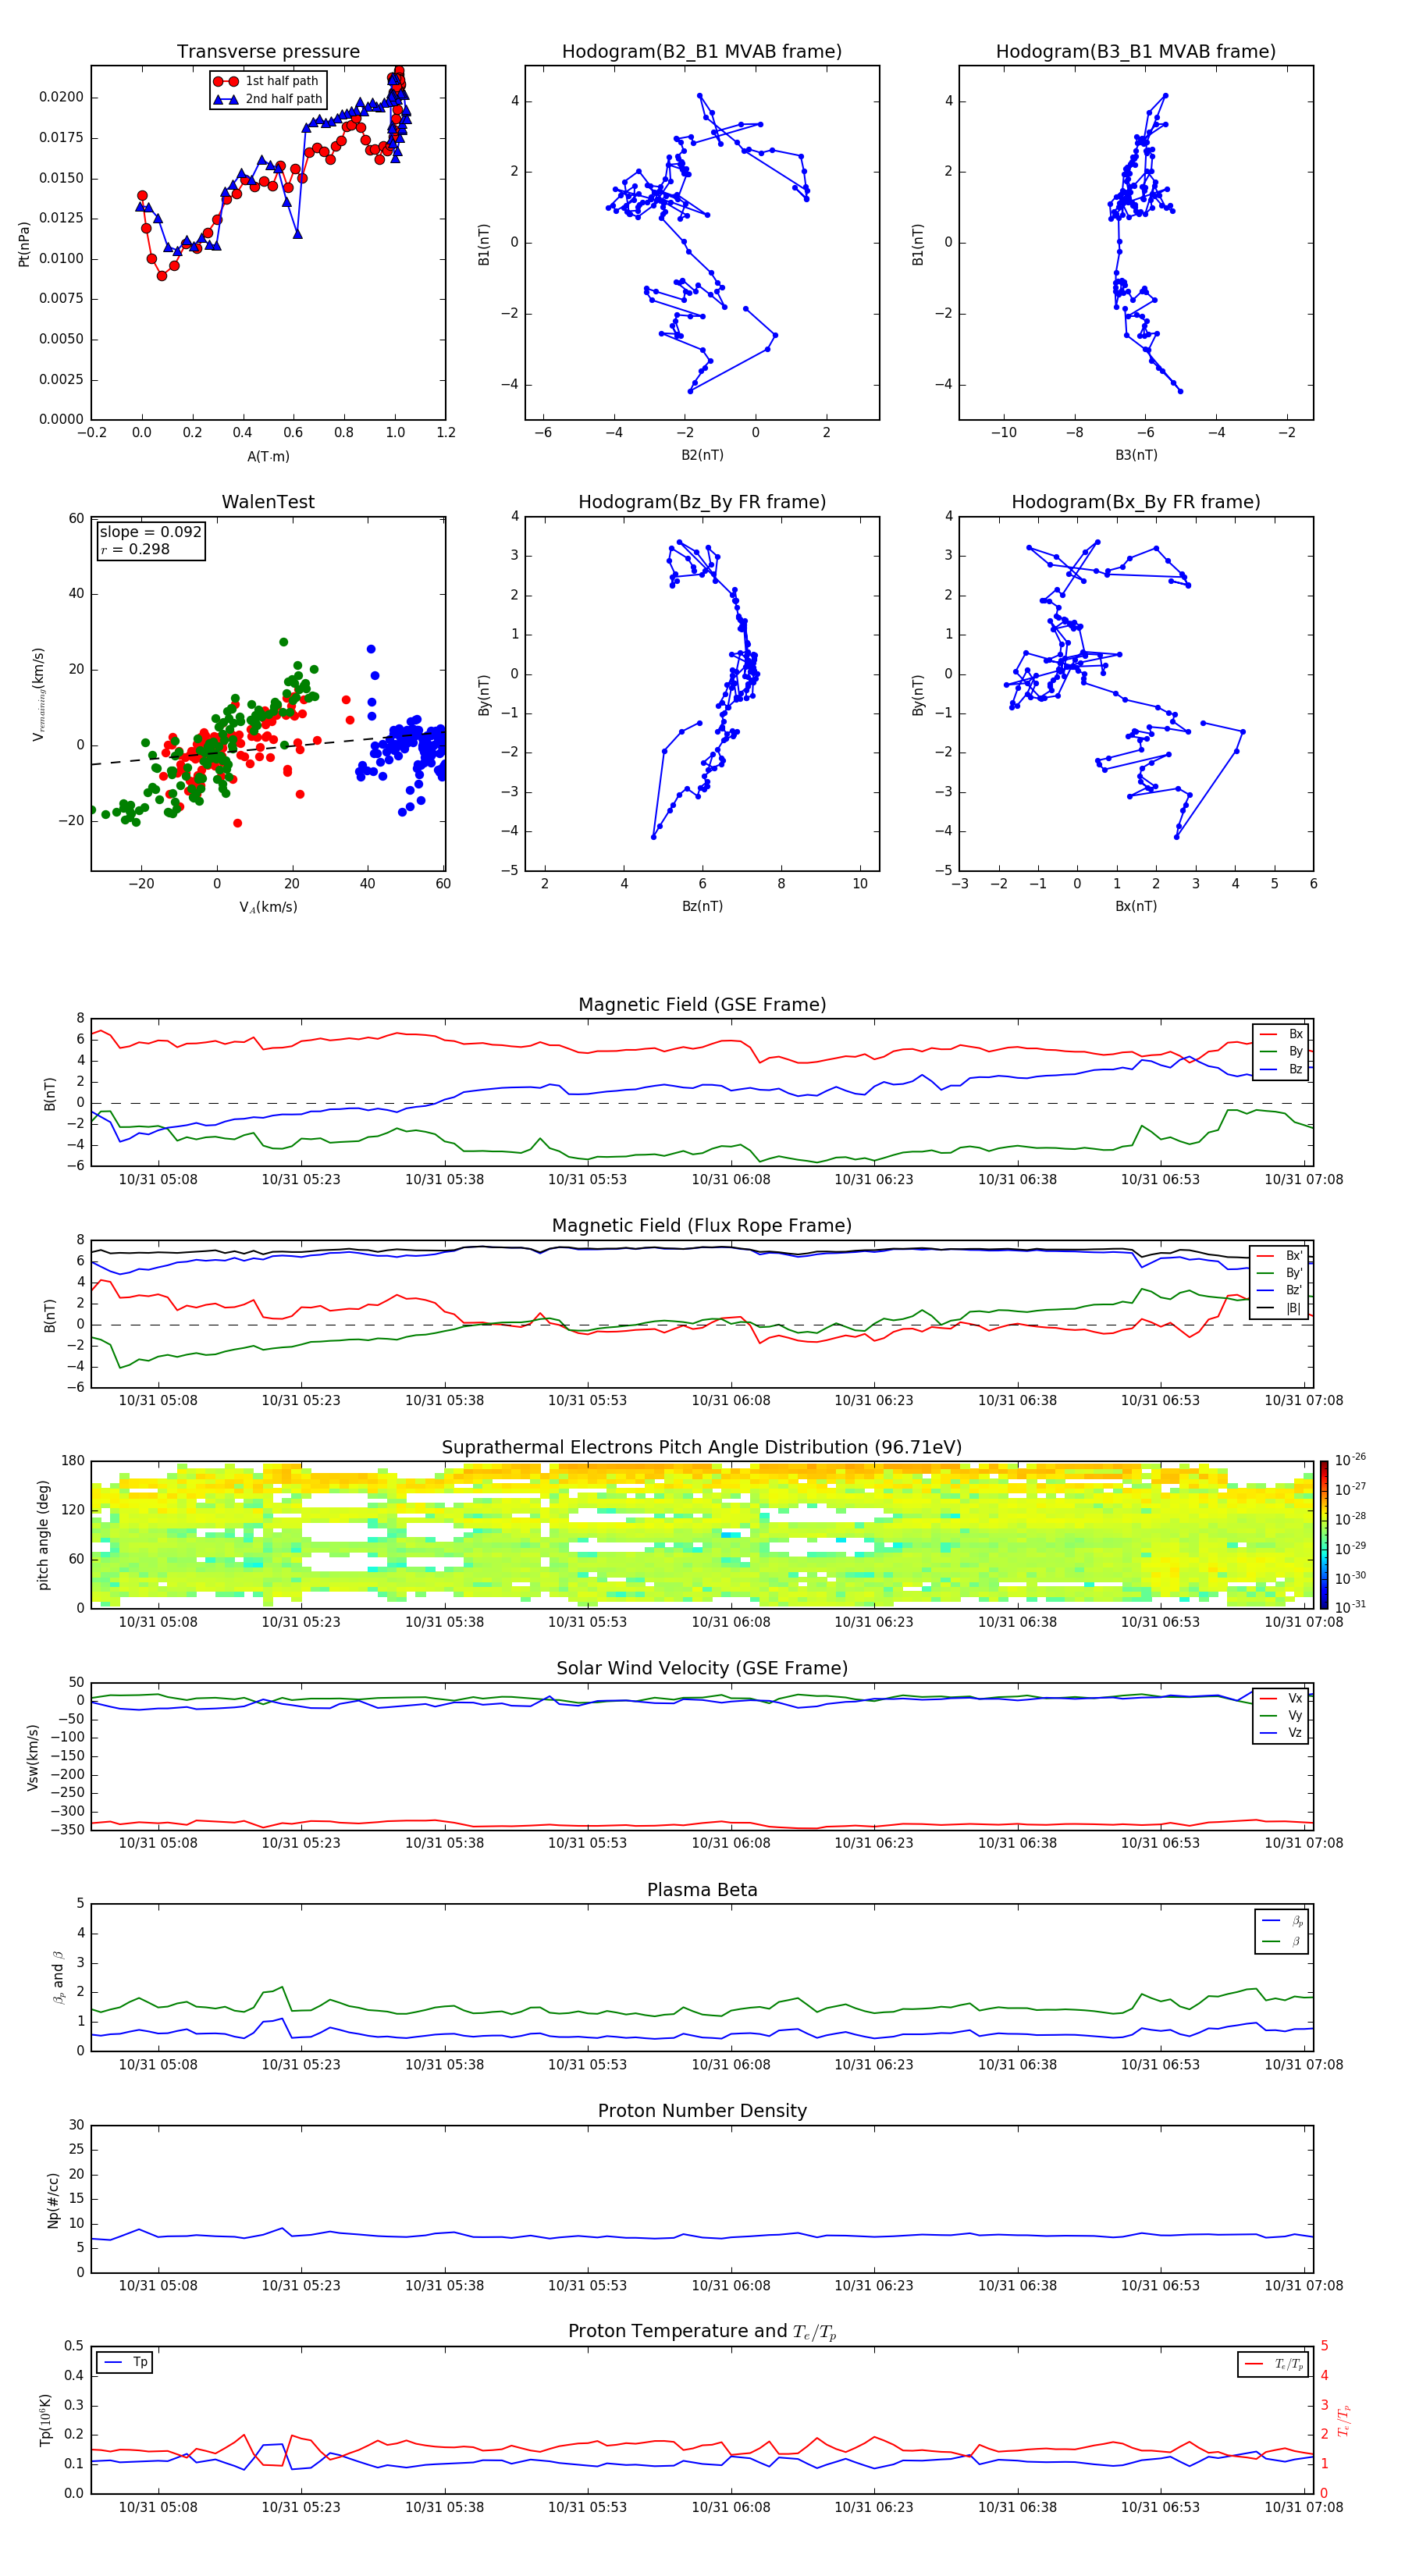Select the 'Te/Tp' legend entry
The width and height of the screenshot is (1405, 2576).
1274,2364
